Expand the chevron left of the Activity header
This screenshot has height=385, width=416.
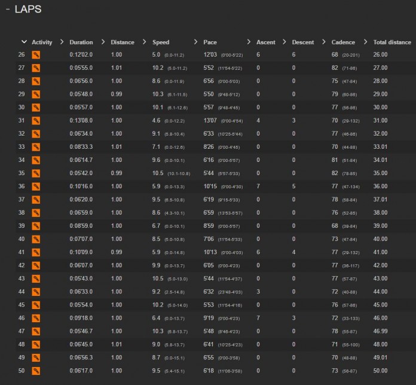(24, 42)
